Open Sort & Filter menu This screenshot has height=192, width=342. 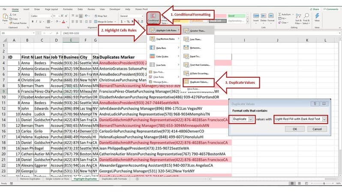298,18
